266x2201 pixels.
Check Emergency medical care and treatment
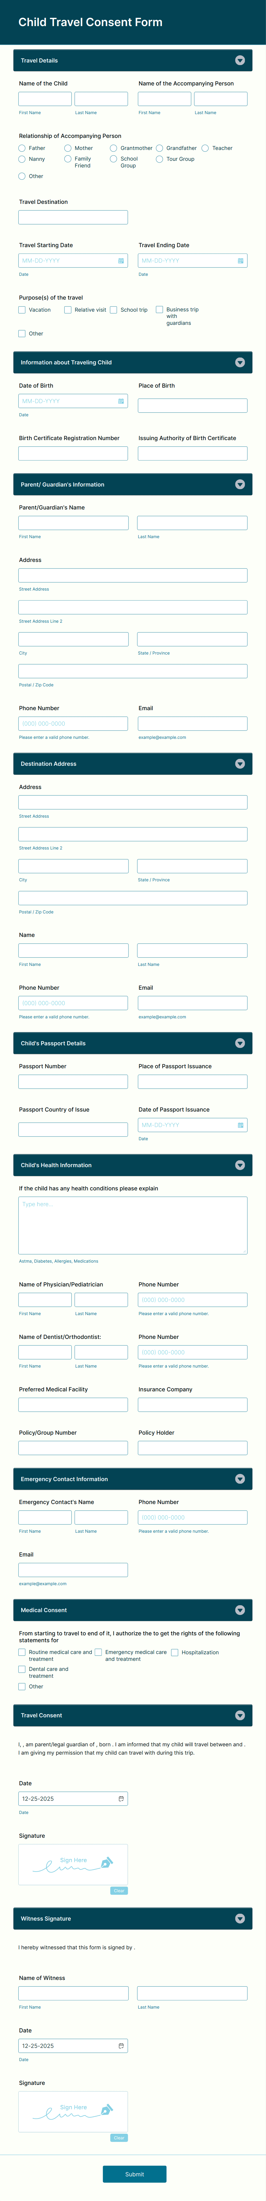[99, 1653]
